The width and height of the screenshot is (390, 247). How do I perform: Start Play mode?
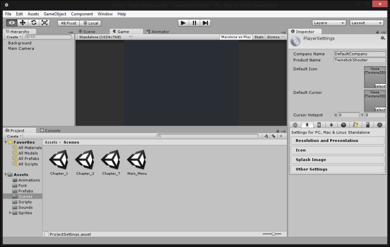(183, 23)
